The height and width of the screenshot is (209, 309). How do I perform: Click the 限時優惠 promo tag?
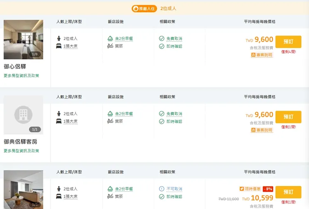250,189
